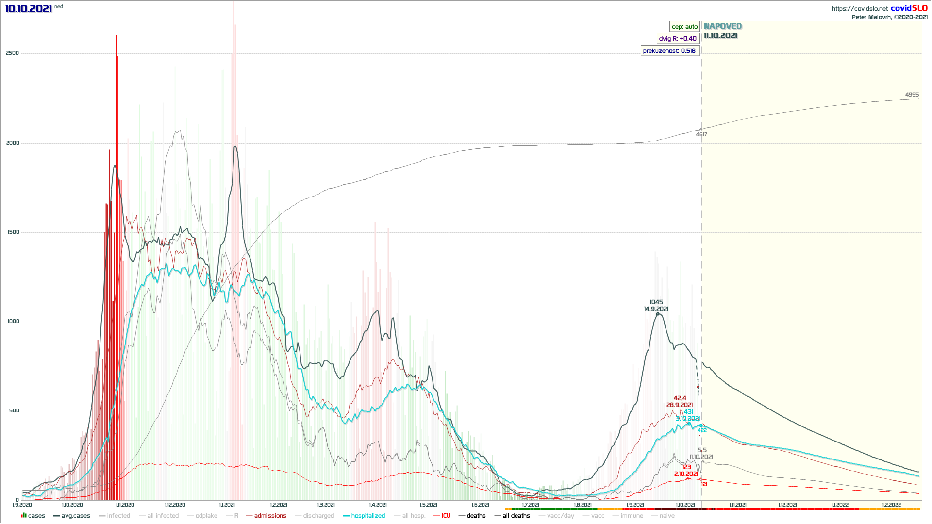The image size is (932, 524).
Task: Click the prekuženost: 0,518 box
Action: 669,51
